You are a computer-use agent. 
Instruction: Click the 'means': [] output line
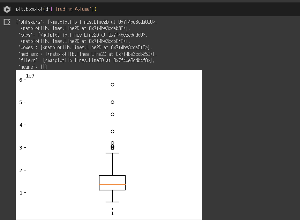(33, 67)
